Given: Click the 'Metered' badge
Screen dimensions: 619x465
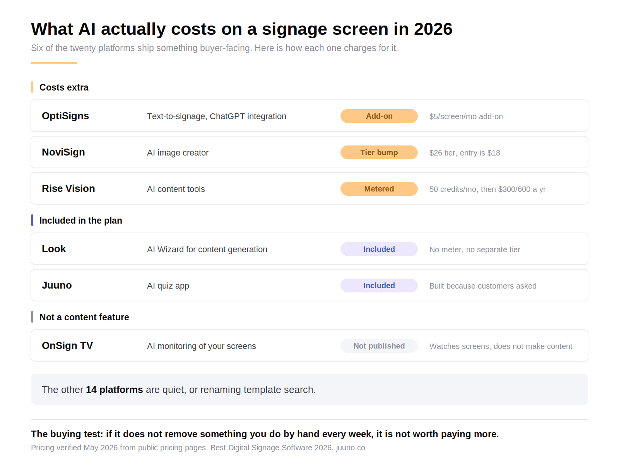Looking at the screenshot, I should pos(379,189).
